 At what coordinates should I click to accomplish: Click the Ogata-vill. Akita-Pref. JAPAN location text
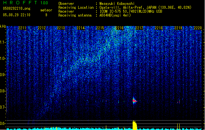point(145,7)
